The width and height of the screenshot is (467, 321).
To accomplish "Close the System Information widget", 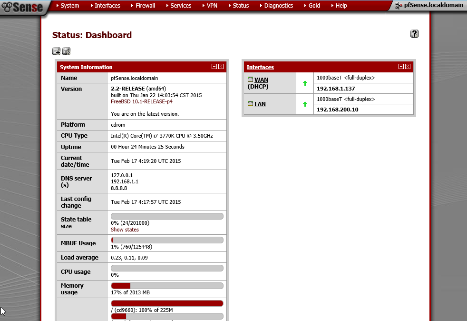I will [x=221, y=67].
